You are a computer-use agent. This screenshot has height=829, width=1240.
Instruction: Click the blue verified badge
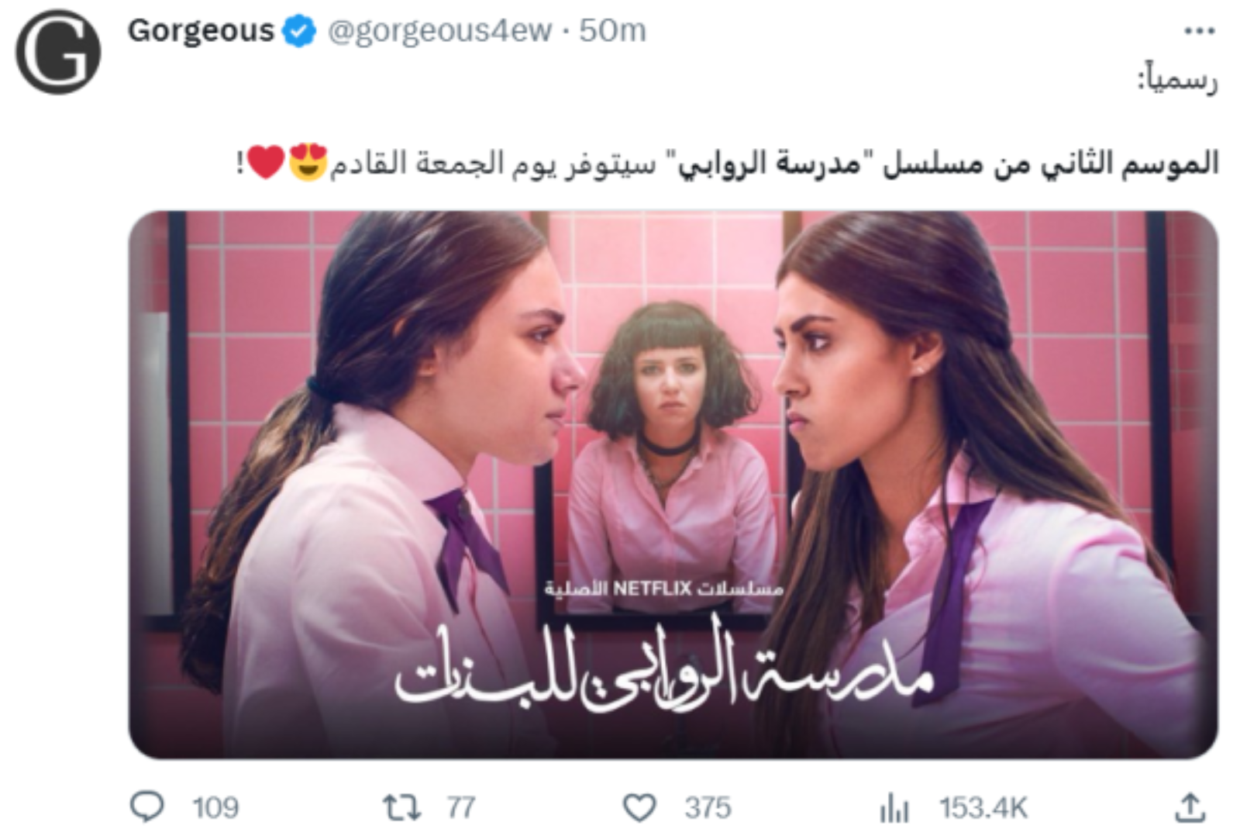[x=298, y=31]
